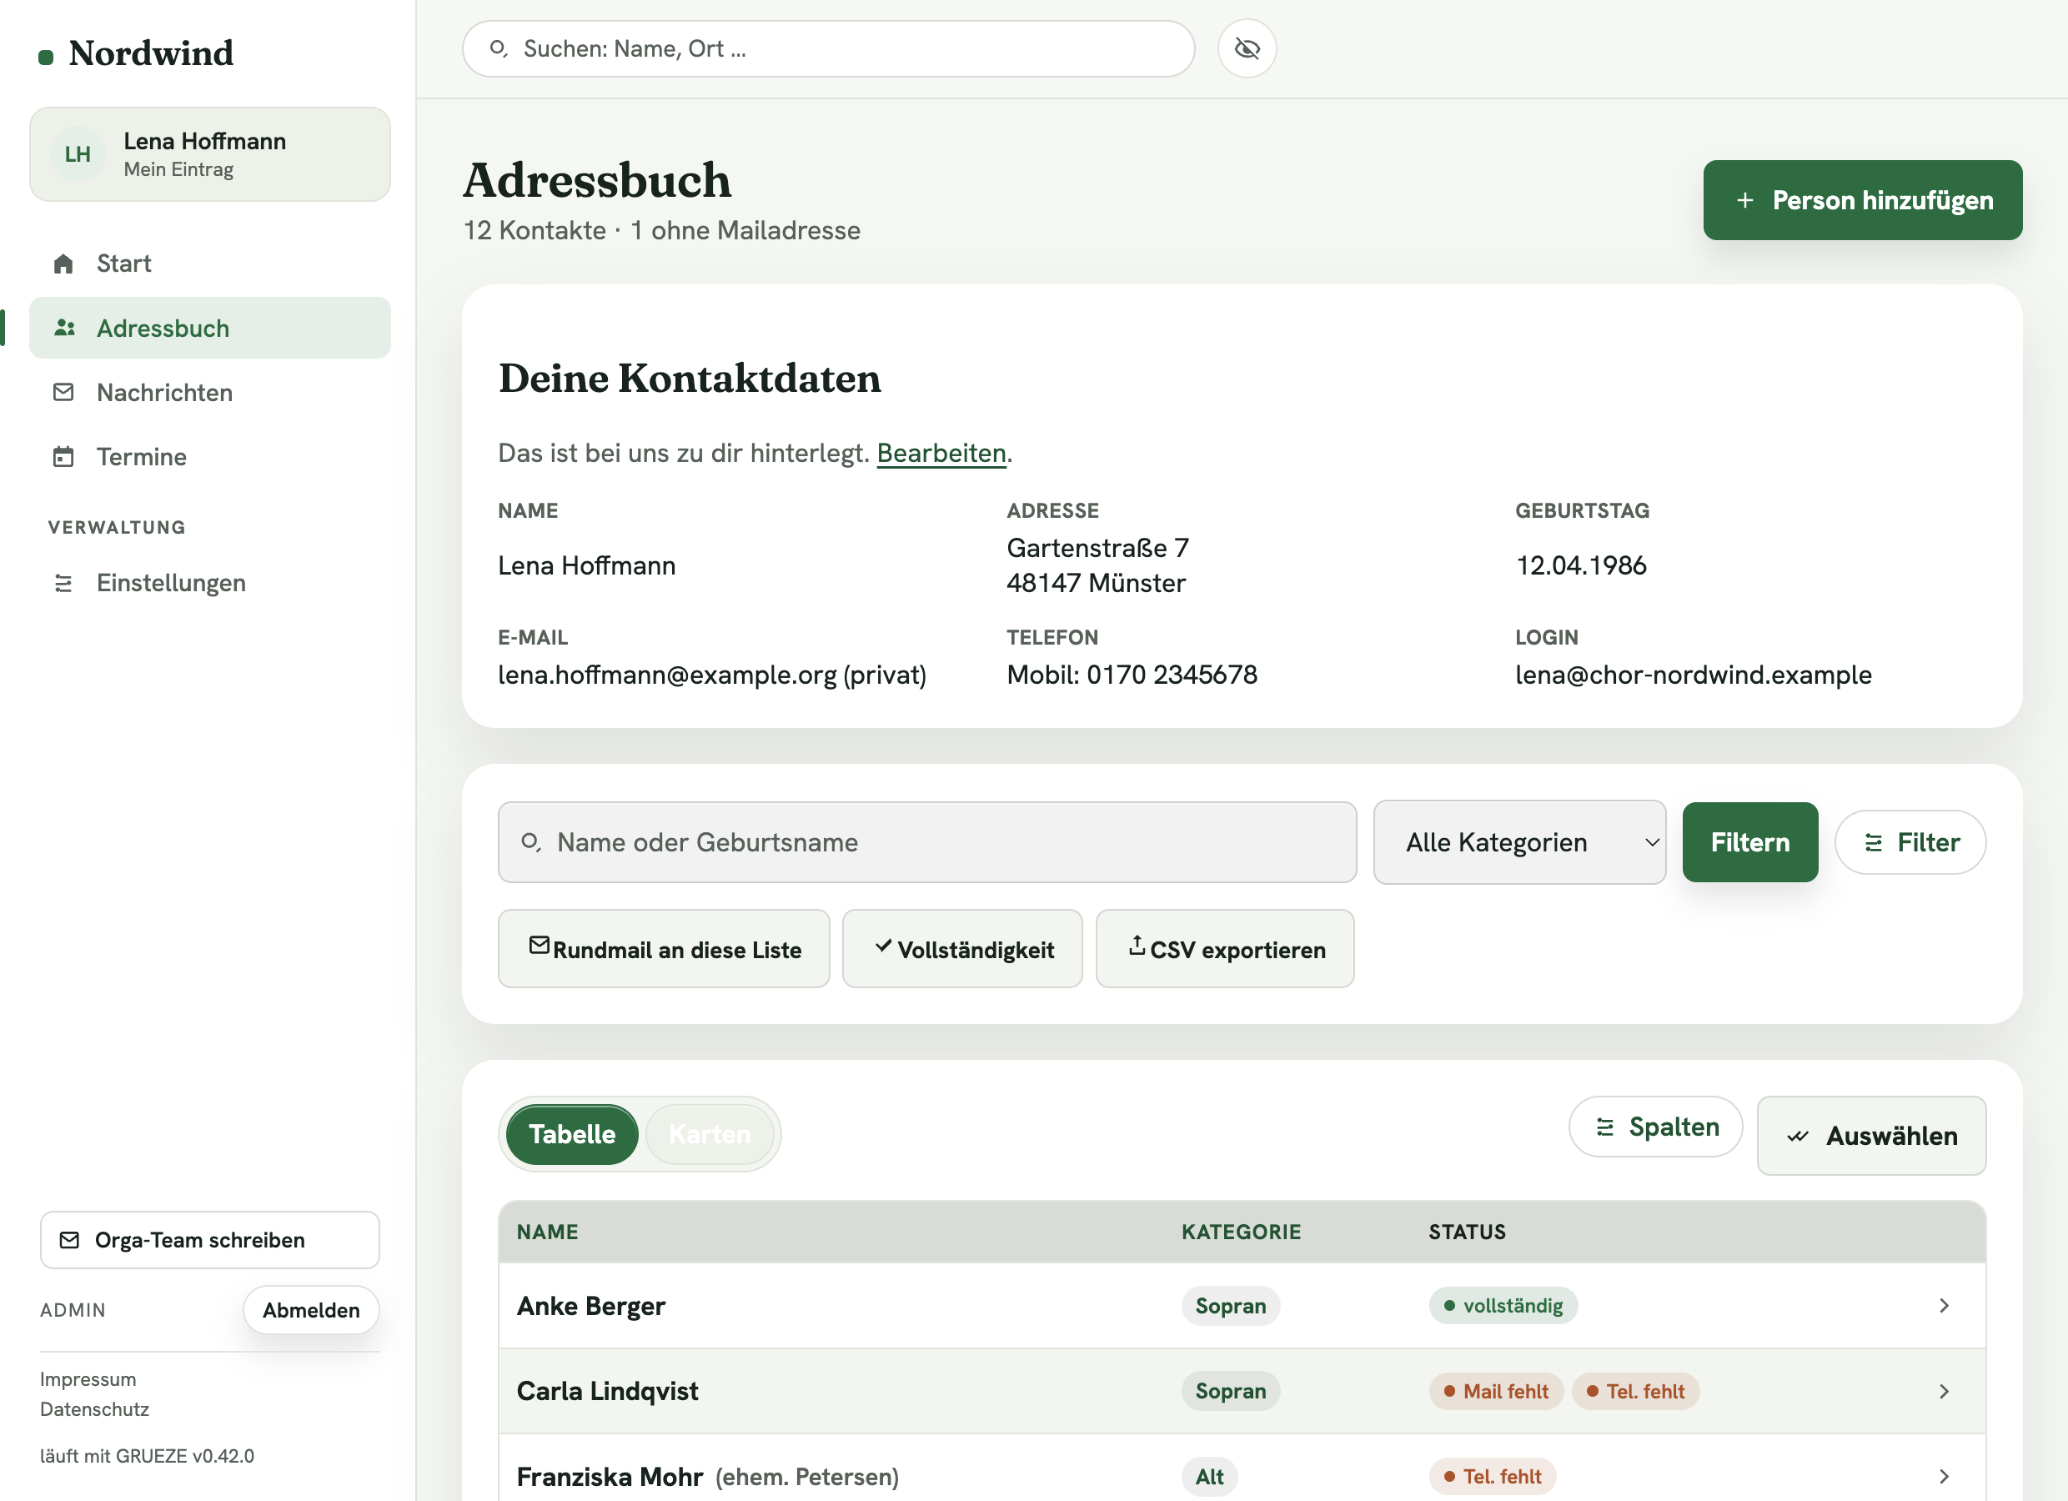Click the Start home icon
This screenshot has width=2068, height=1501.
(63, 264)
